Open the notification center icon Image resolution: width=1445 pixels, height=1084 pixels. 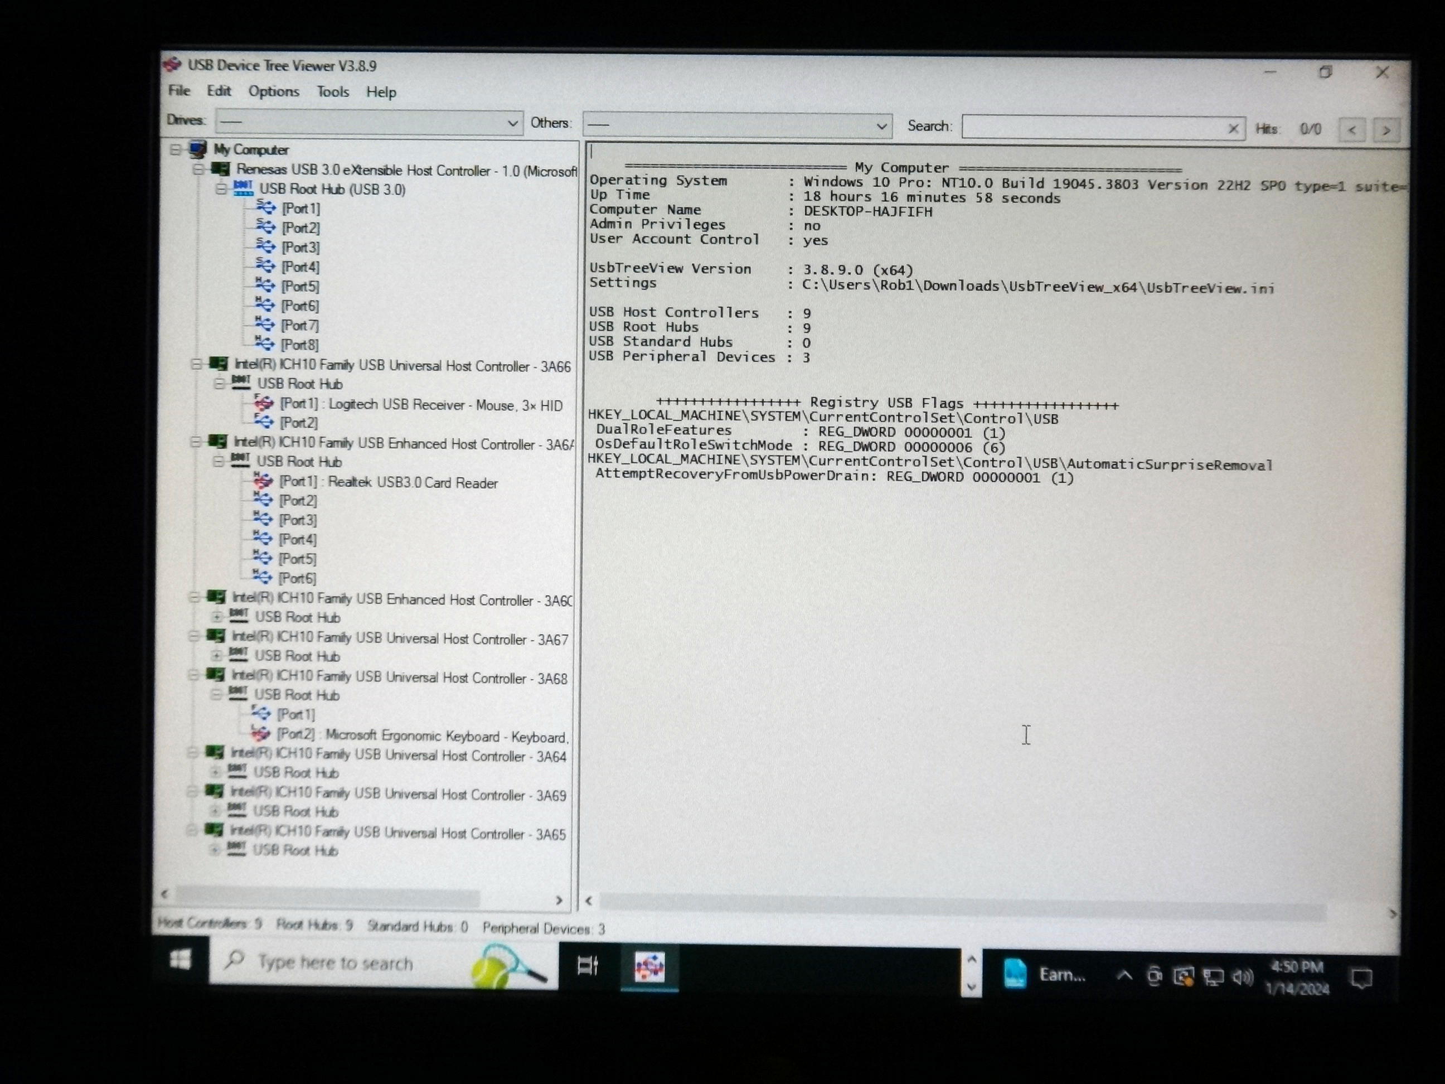click(1362, 978)
